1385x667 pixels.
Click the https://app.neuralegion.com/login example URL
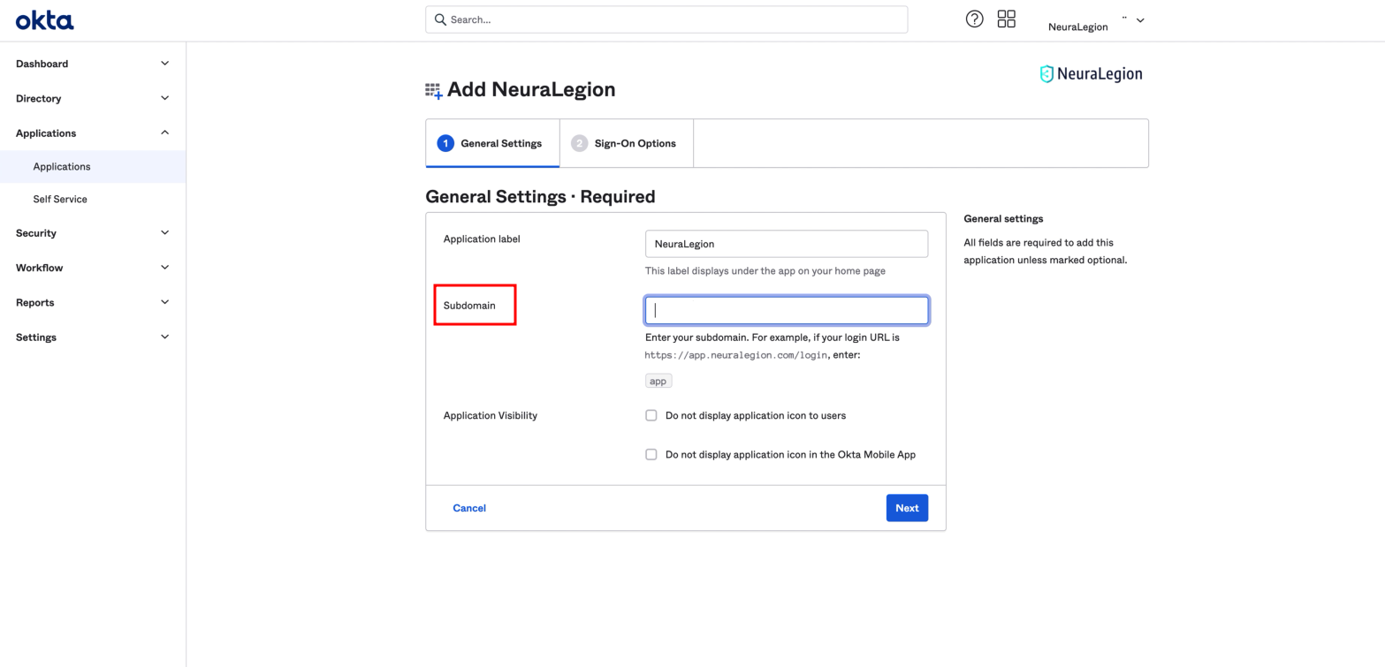[x=736, y=355]
